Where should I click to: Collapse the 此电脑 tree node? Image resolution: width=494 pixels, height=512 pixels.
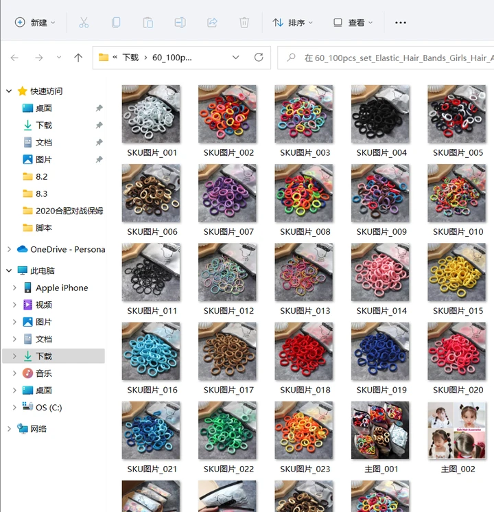pos(9,270)
